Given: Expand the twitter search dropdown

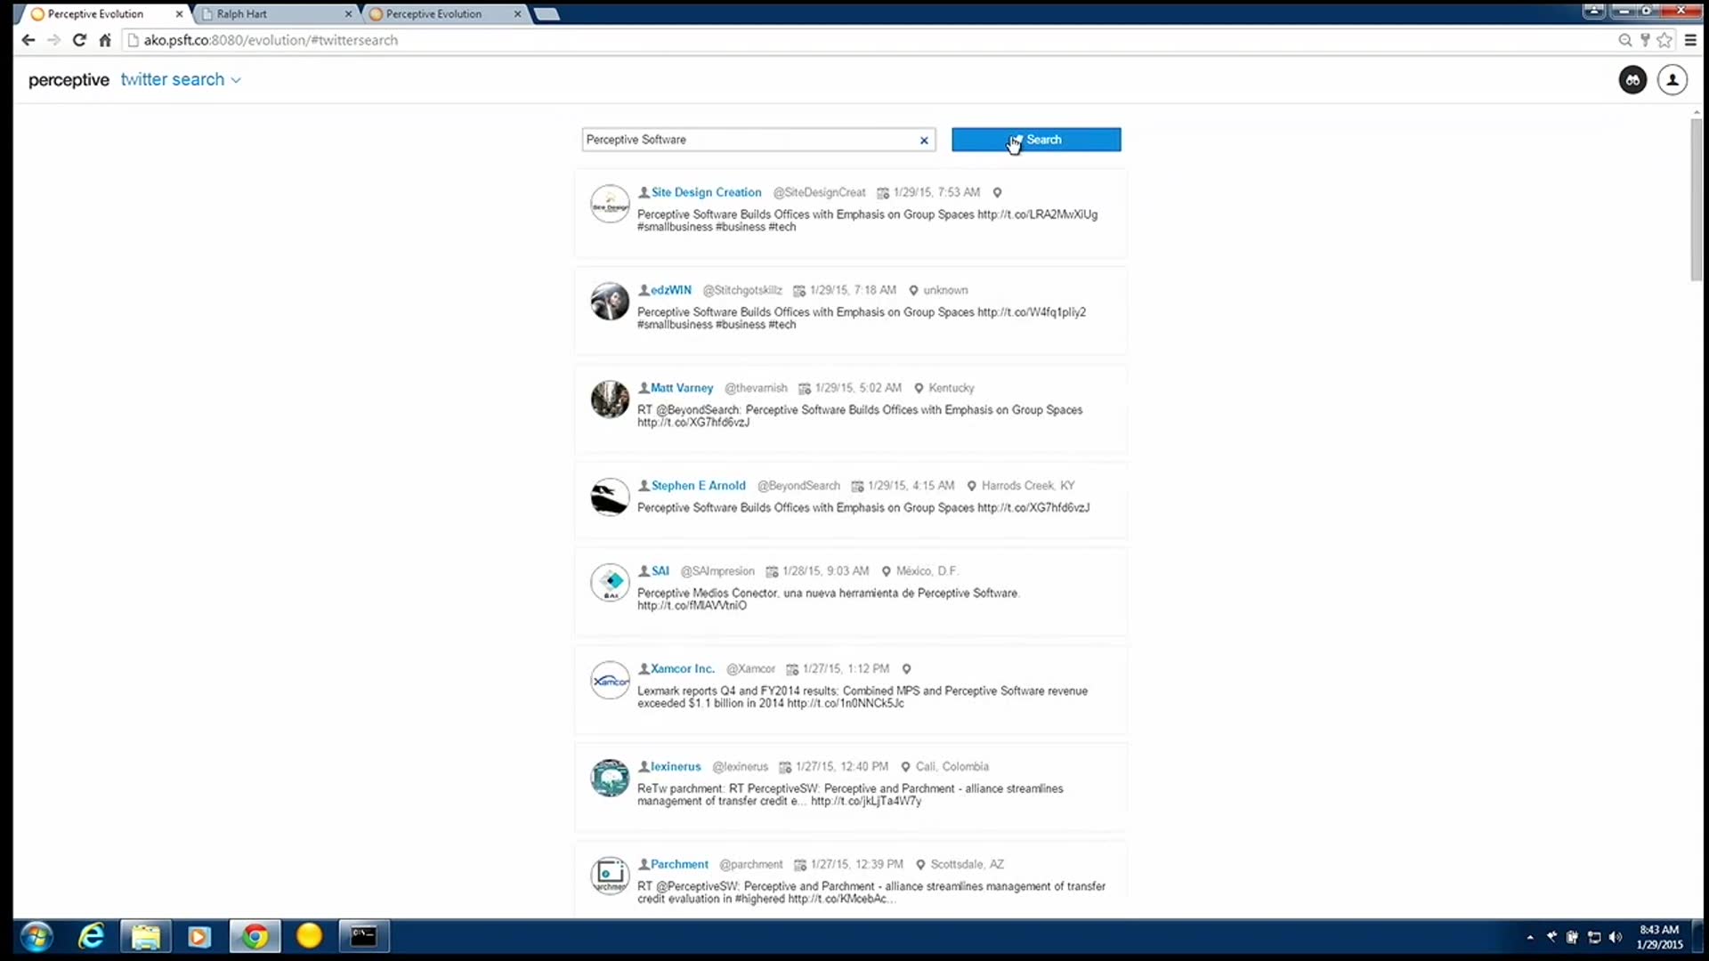Looking at the screenshot, I should point(181,80).
